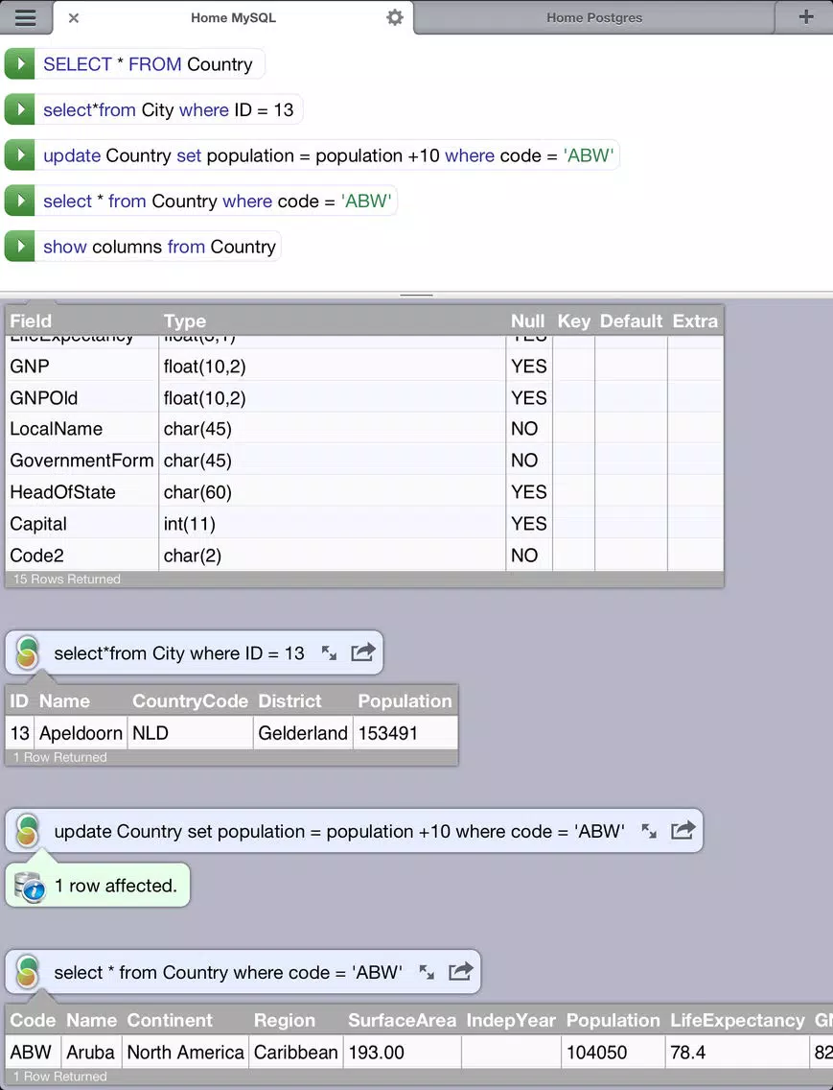Expand the update Country result fullscreen
833x1090 pixels.
(649, 831)
